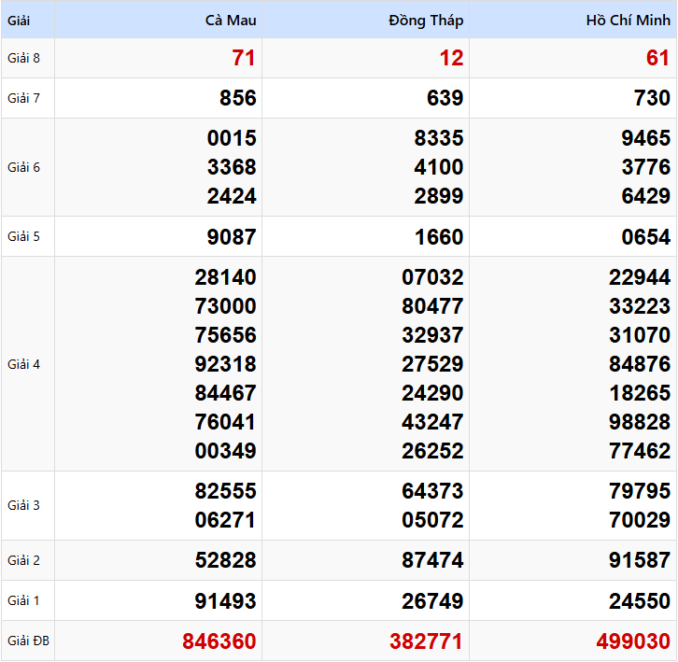Select special prize number 846360
The height and width of the screenshot is (662, 678).
(x=219, y=641)
